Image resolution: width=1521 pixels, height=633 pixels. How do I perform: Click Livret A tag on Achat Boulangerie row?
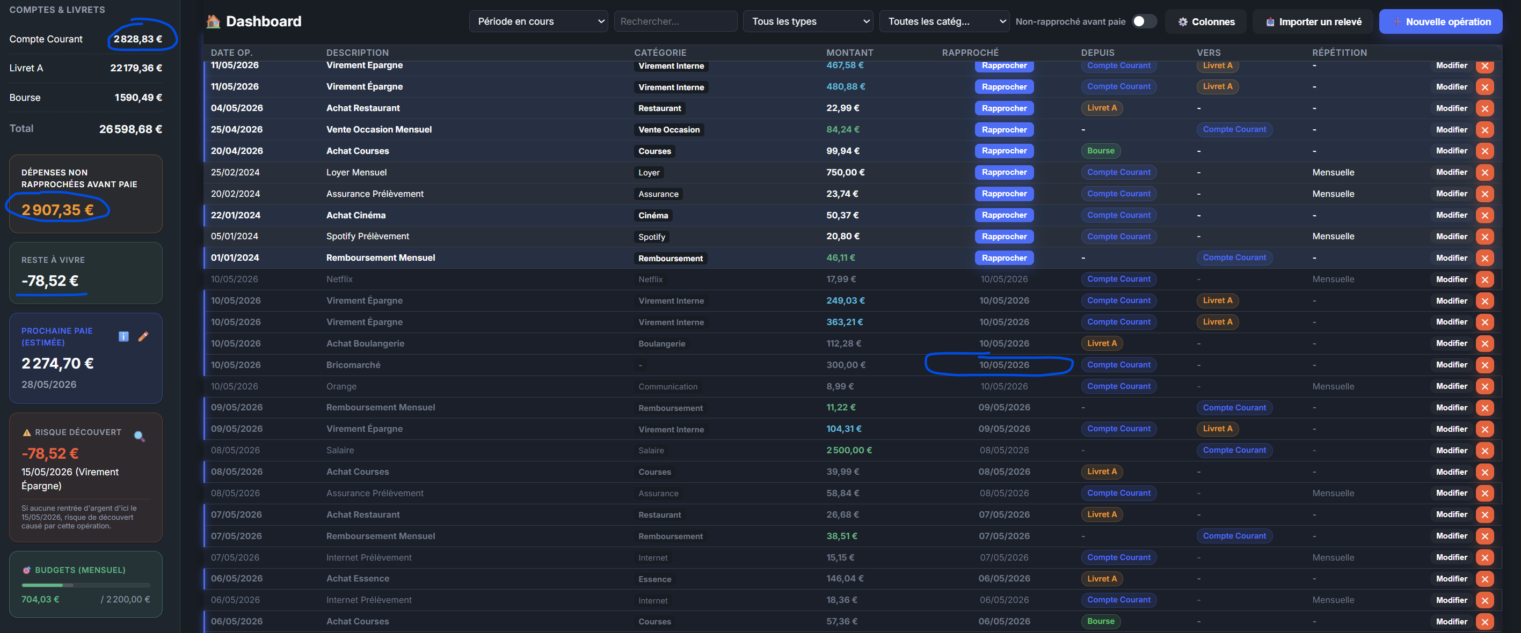point(1102,343)
